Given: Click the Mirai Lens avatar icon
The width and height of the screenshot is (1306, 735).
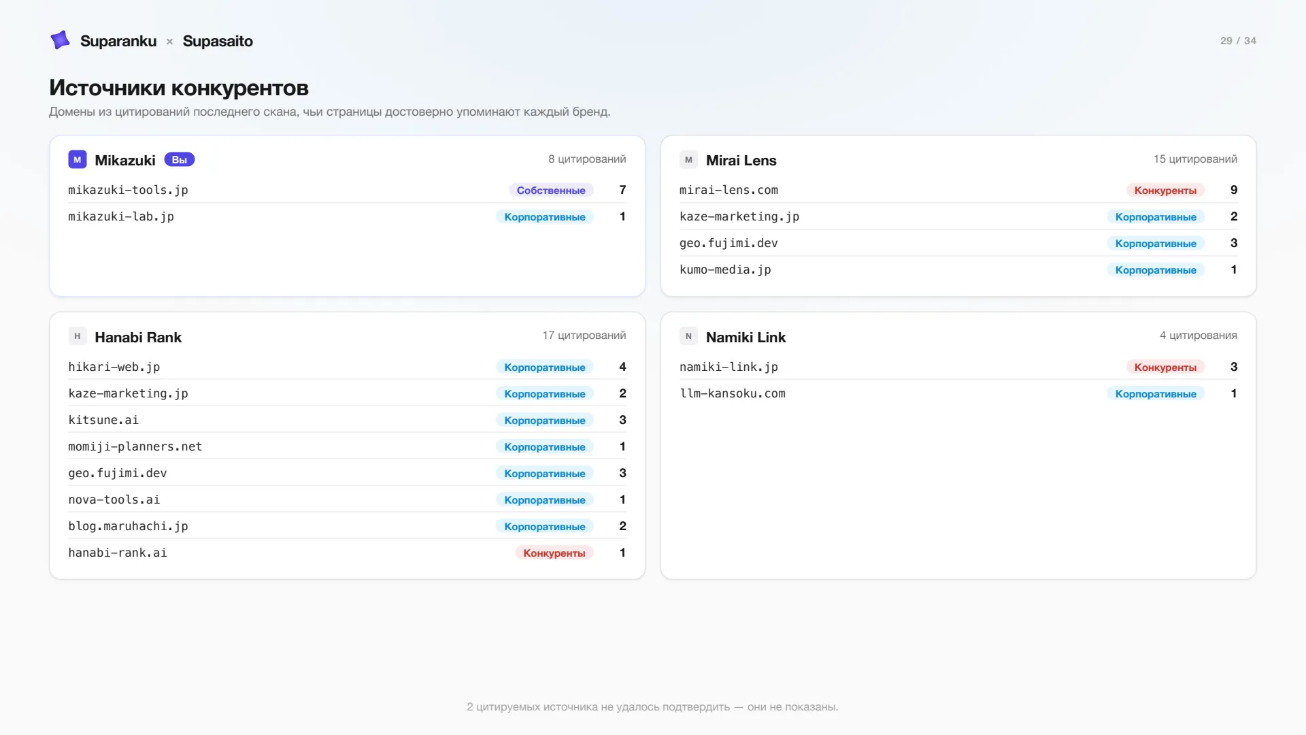Looking at the screenshot, I should [688, 160].
